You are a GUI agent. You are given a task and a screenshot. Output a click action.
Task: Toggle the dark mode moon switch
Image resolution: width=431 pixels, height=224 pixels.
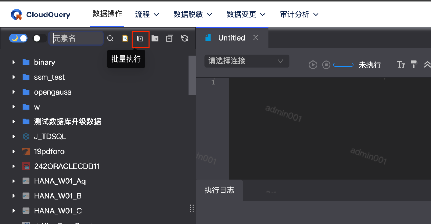19,38
